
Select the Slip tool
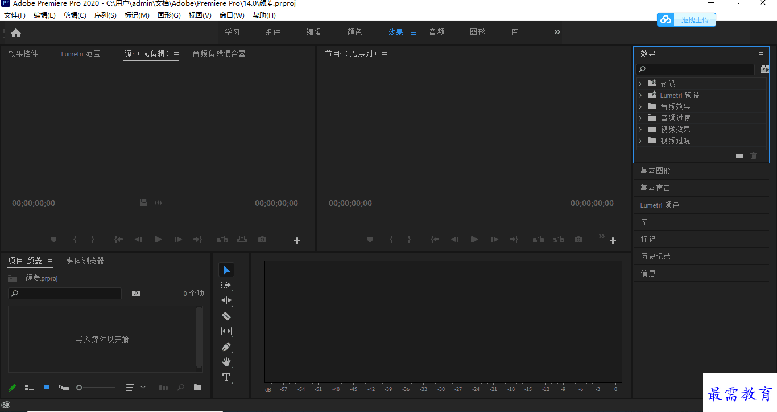[x=226, y=331]
